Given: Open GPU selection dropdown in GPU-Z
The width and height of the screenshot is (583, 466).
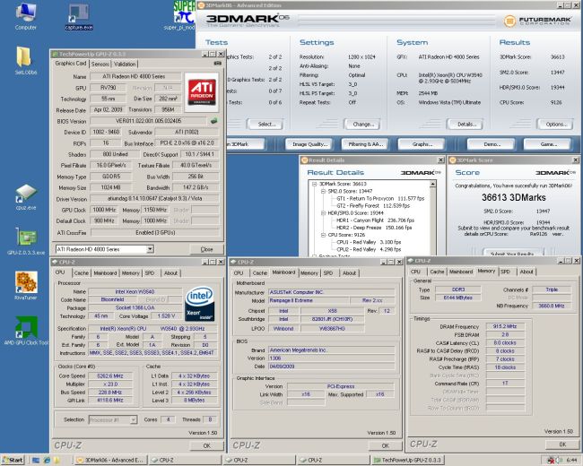Looking at the screenshot, I should point(150,249).
